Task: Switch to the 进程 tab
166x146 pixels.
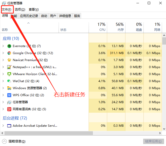Action: [x=5, y=16]
